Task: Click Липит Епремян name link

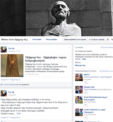Action: coord(90,89)
